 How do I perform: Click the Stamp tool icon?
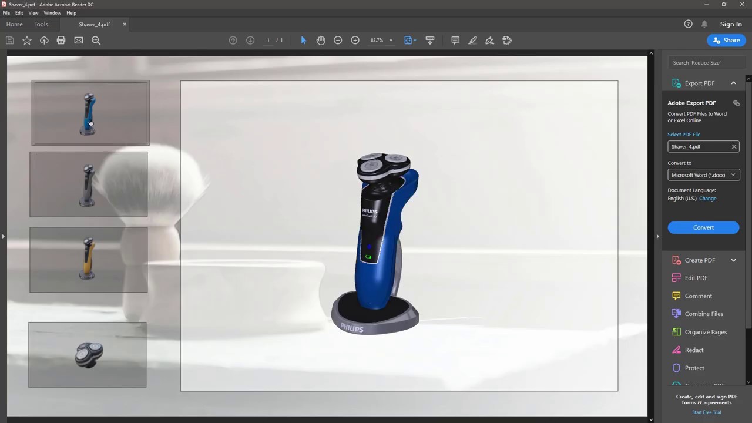pos(508,41)
